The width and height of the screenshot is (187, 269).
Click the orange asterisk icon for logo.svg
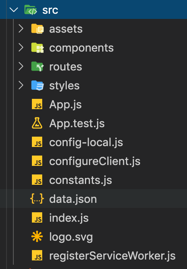pos(37,237)
